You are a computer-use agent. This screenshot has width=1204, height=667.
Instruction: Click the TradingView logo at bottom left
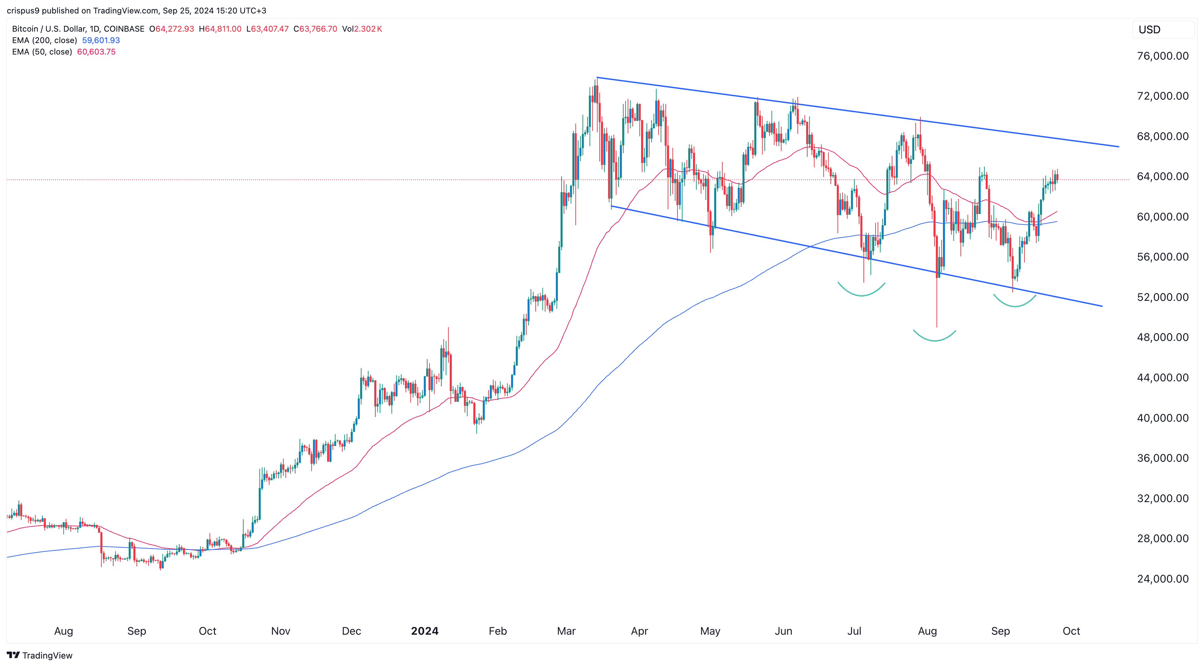40,655
